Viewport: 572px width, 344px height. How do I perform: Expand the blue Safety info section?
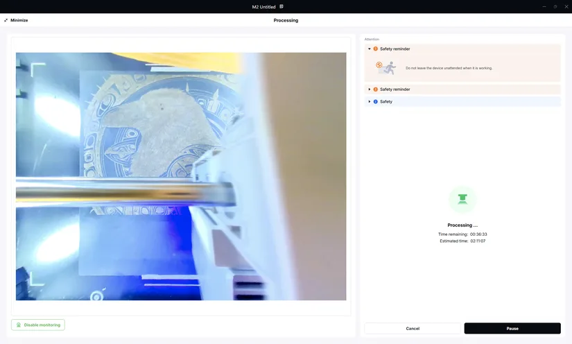(369, 102)
